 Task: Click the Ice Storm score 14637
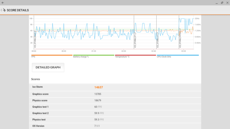point(99,87)
